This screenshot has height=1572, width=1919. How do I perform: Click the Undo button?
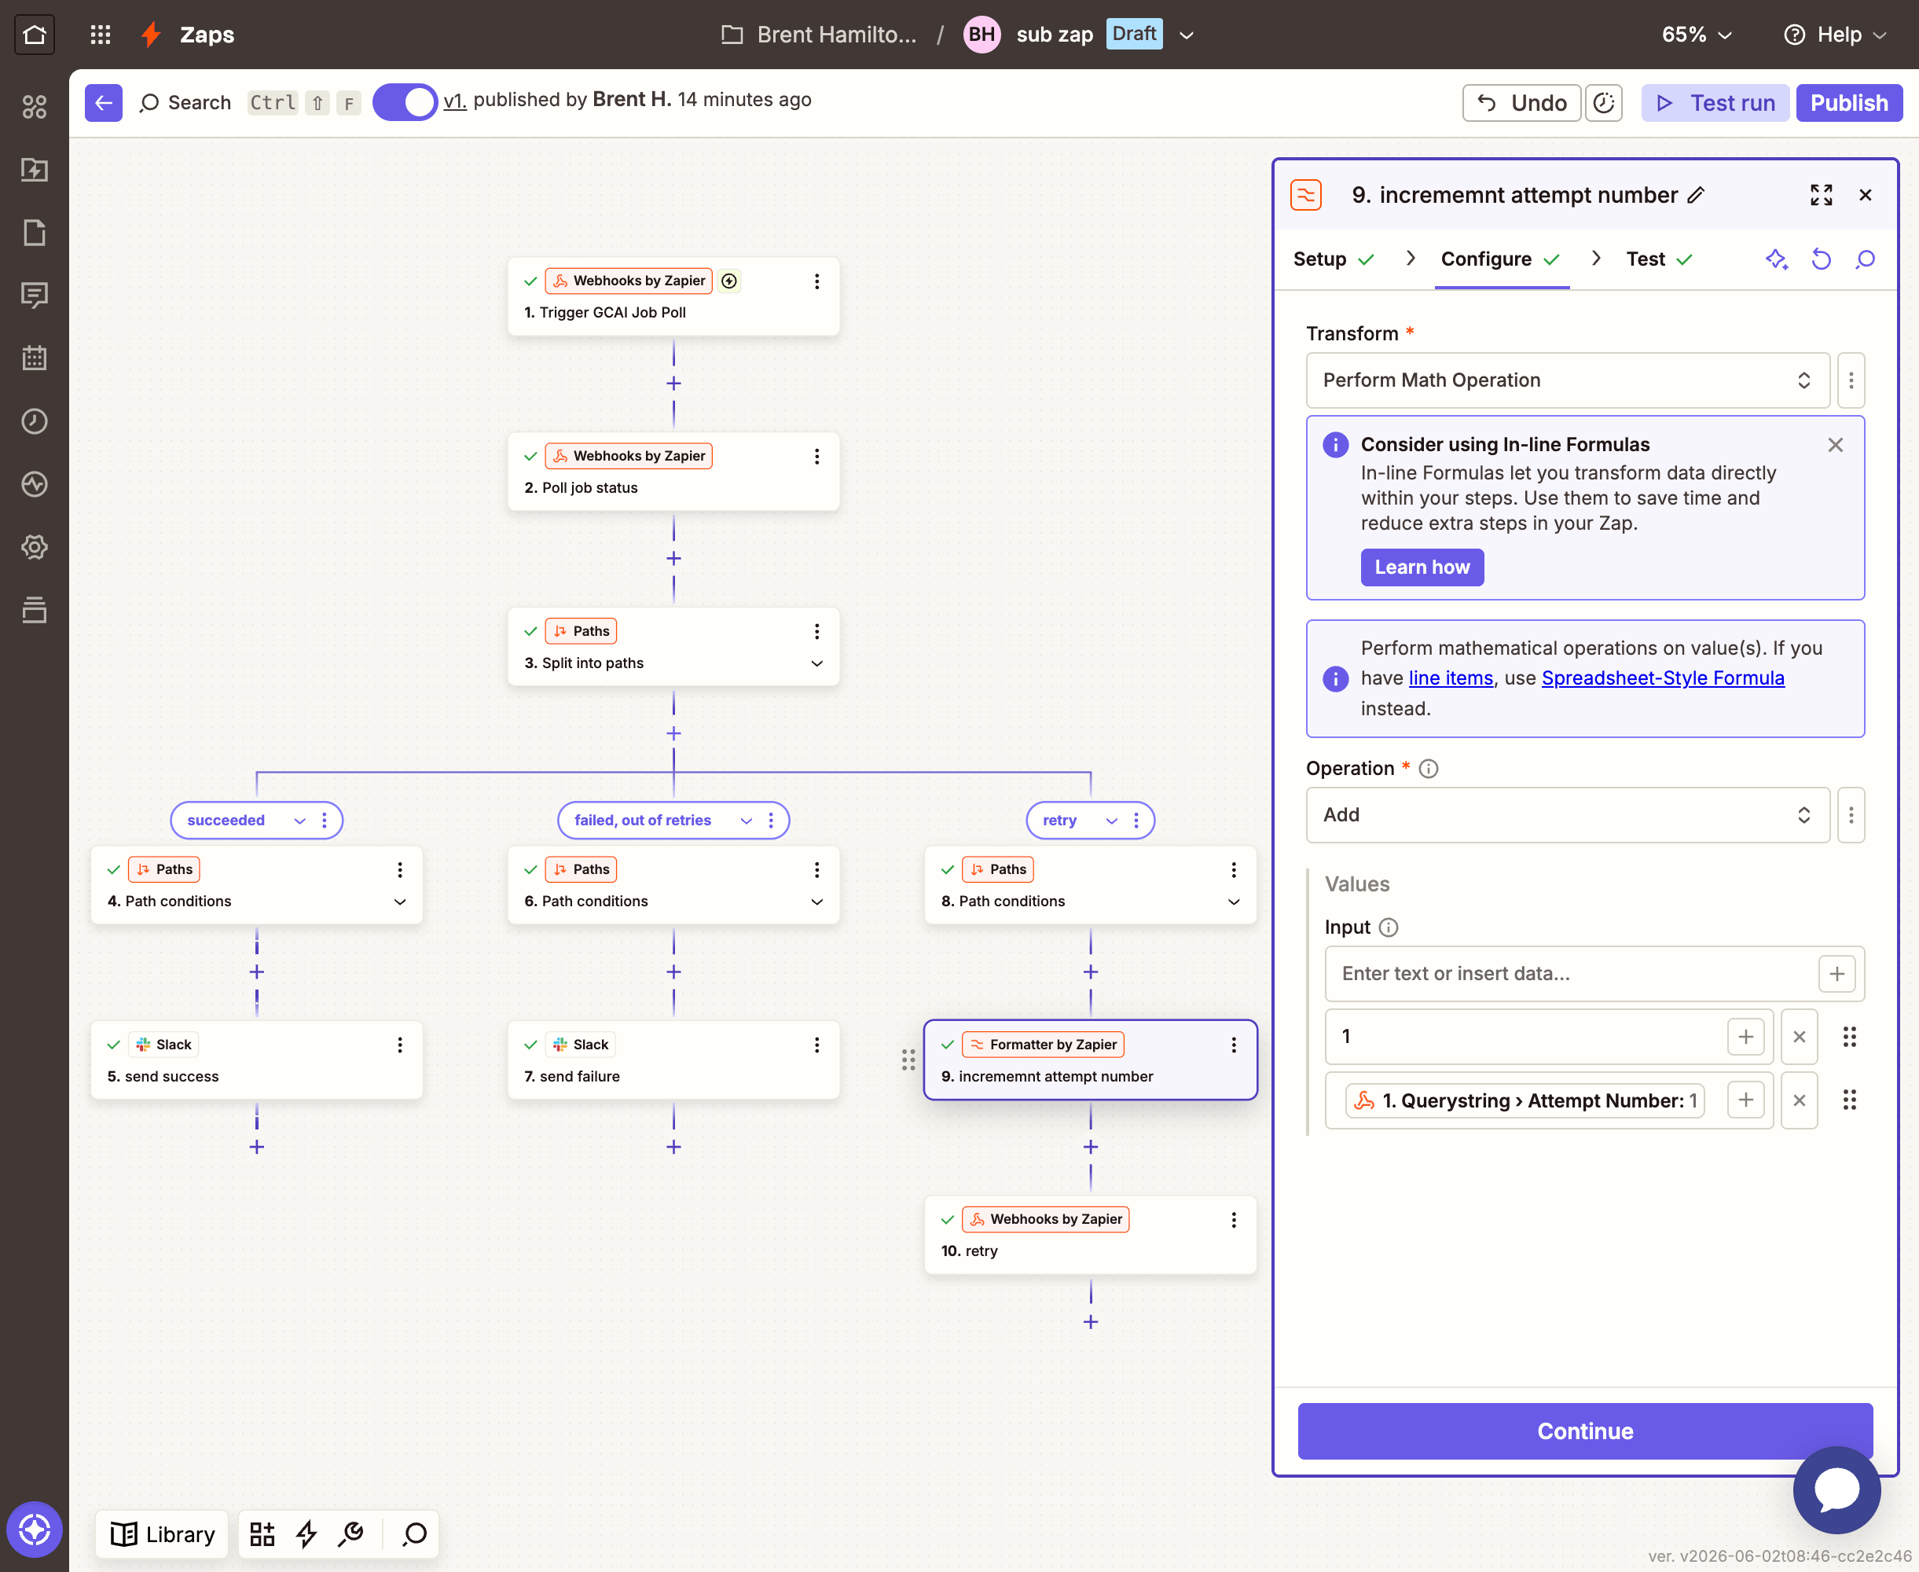coord(1521,102)
